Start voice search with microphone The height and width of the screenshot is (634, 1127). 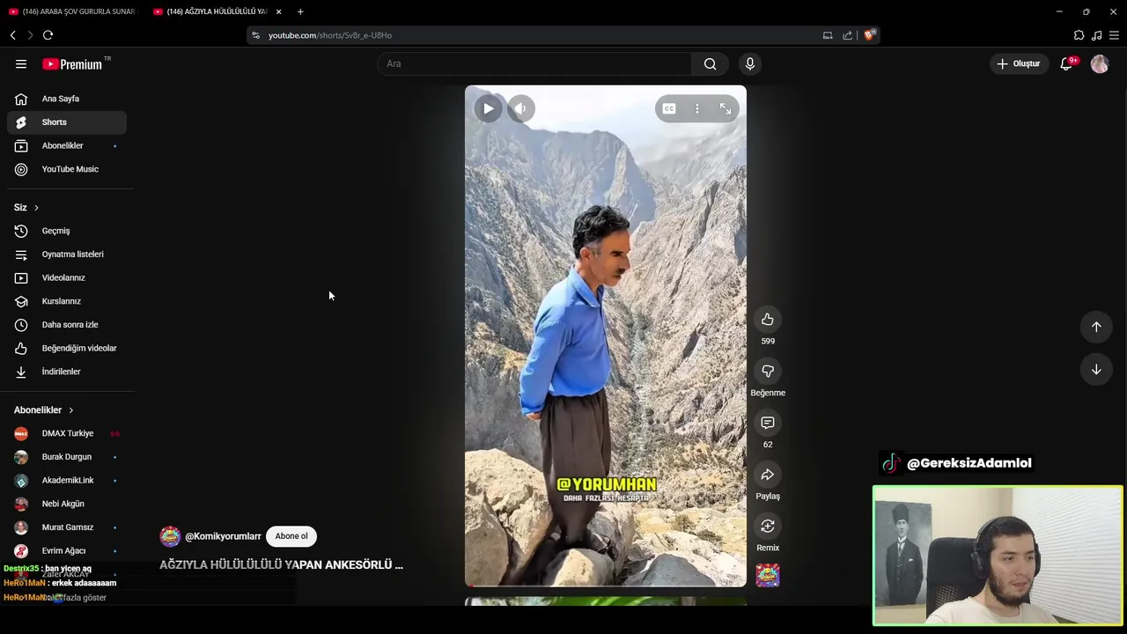[x=750, y=63]
